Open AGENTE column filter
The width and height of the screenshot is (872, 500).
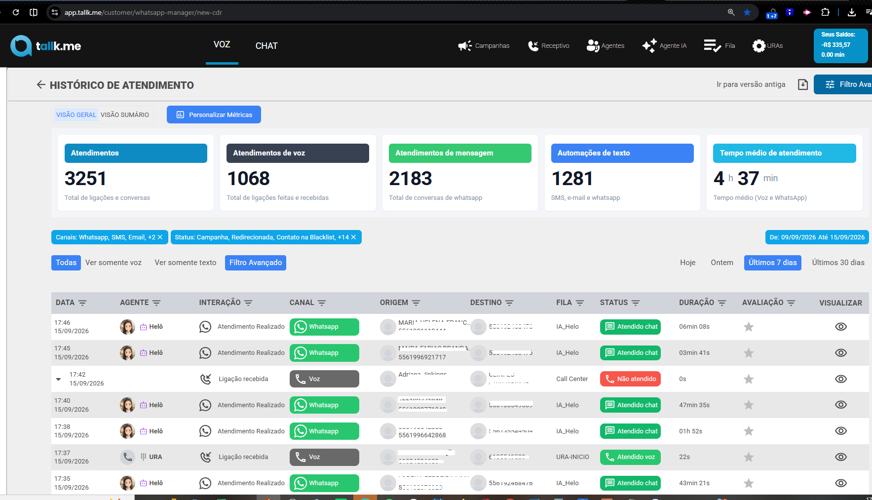click(x=156, y=303)
